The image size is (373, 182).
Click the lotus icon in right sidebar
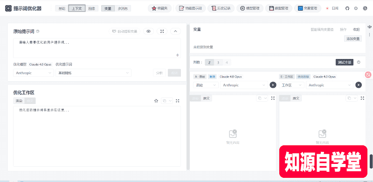(369, 26)
